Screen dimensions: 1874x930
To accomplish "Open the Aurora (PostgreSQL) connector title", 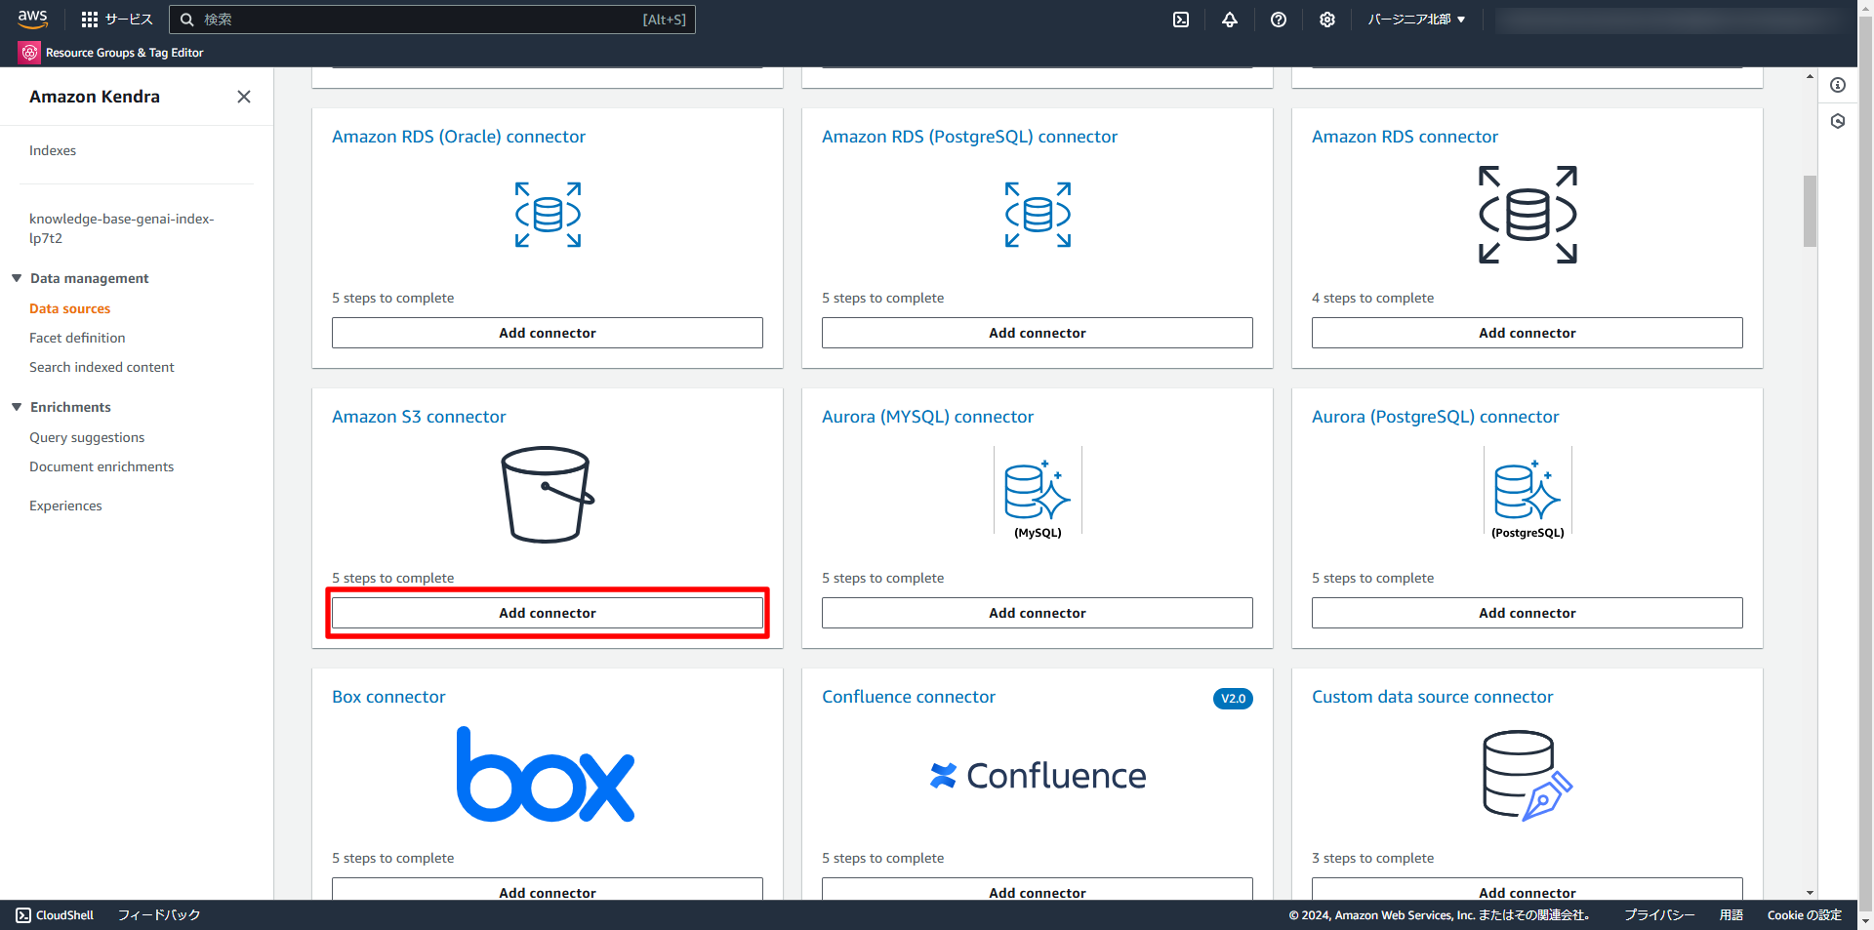I will [x=1435, y=417].
